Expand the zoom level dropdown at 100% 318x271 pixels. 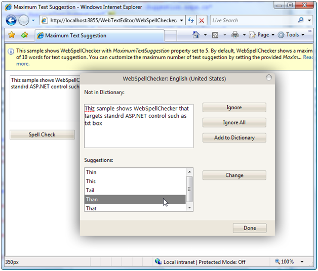click(302, 262)
